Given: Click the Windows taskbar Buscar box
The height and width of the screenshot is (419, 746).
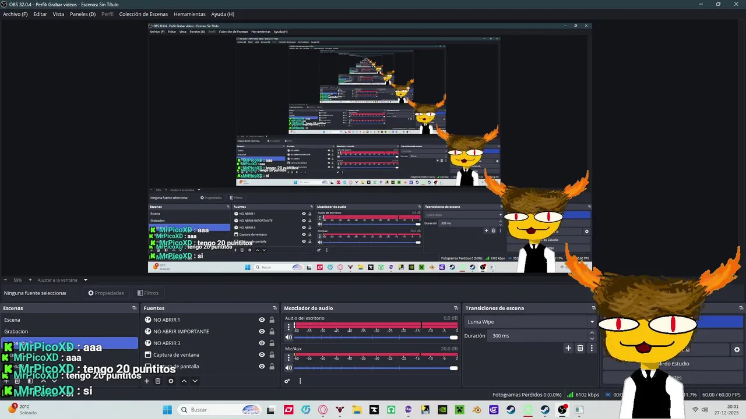Looking at the screenshot, I should click(x=219, y=410).
